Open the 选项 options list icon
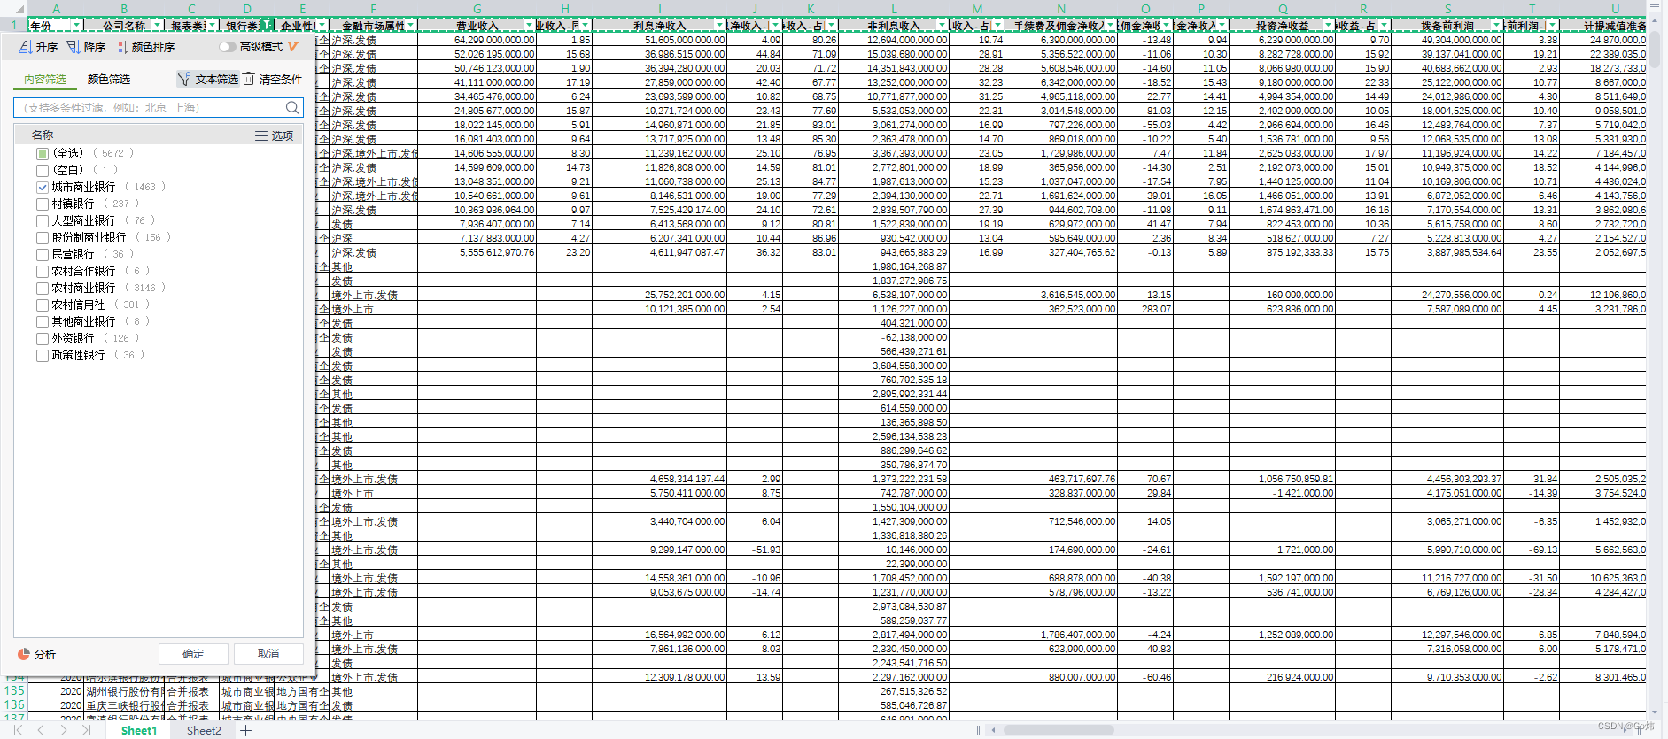The height and width of the screenshot is (739, 1668). click(260, 135)
